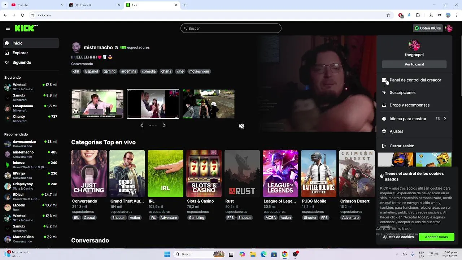Click the KICK logo

tap(26, 28)
